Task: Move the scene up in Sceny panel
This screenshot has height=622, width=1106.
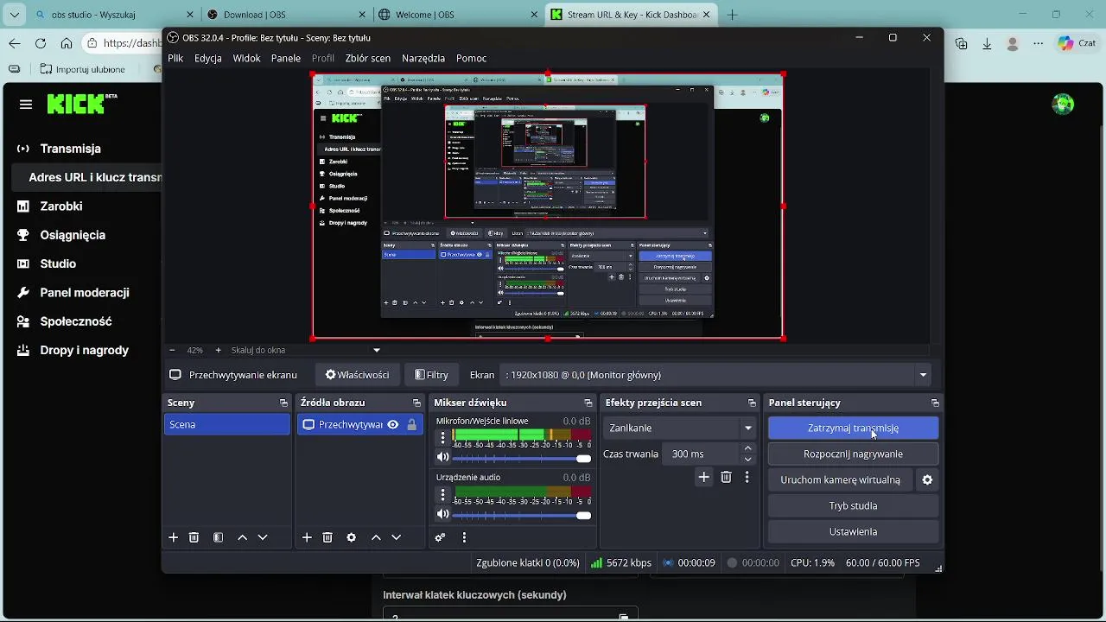Action: pos(243,537)
